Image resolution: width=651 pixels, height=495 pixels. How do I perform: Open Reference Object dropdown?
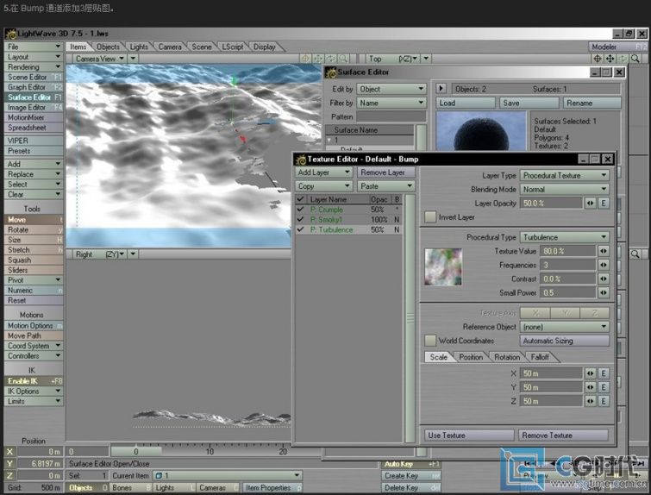(x=564, y=327)
